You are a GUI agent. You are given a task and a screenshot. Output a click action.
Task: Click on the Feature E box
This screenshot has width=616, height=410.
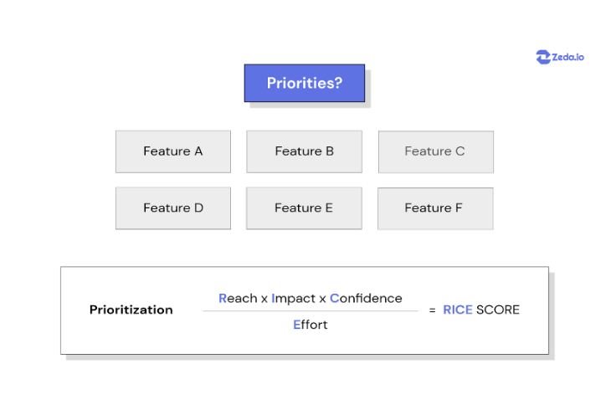[x=304, y=208]
